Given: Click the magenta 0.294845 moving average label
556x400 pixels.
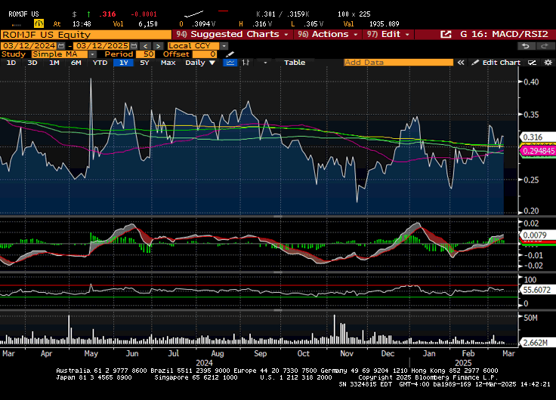Looking at the screenshot, I should [x=538, y=151].
